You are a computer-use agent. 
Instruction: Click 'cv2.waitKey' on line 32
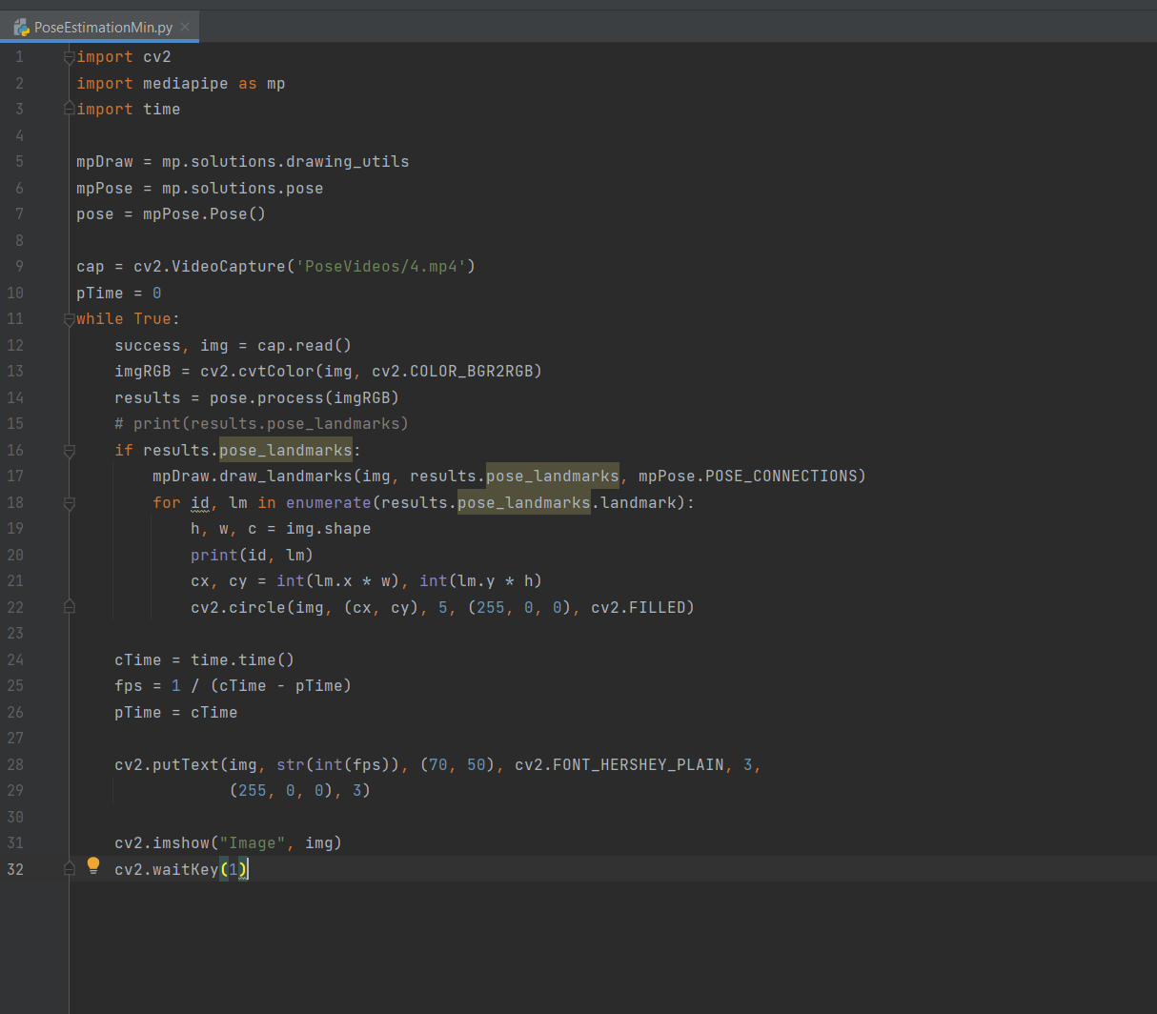167,869
